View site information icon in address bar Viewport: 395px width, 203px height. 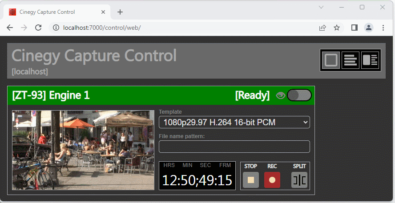coord(56,28)
